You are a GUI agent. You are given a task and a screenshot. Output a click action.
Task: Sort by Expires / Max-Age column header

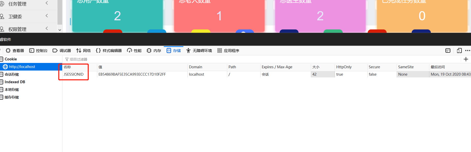tap(285, 67)
